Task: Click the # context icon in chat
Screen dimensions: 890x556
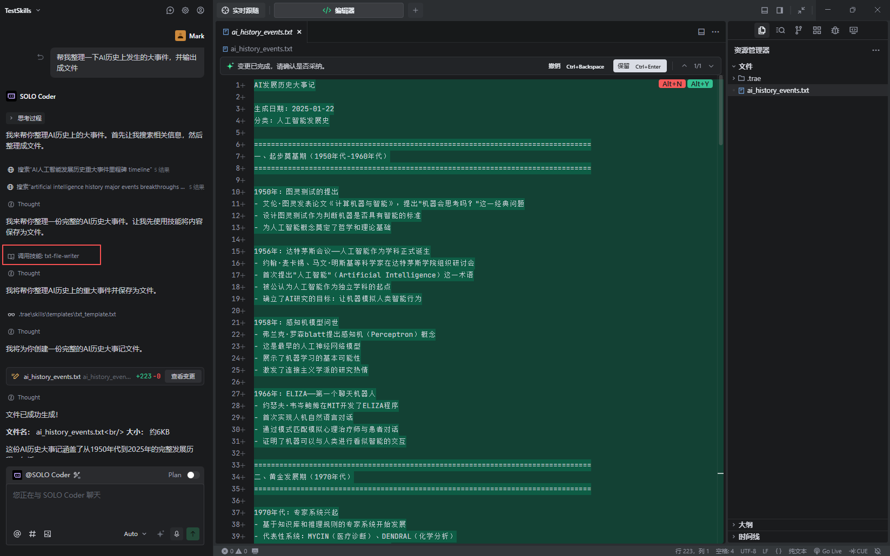Action: click(x=32, y=534)
